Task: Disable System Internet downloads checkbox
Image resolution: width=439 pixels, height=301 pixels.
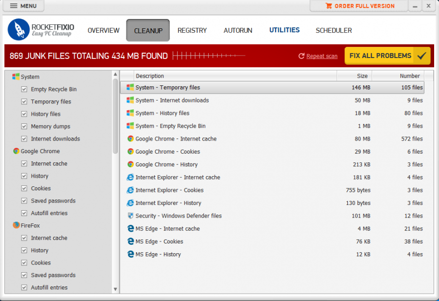Action: coord(24,139)
